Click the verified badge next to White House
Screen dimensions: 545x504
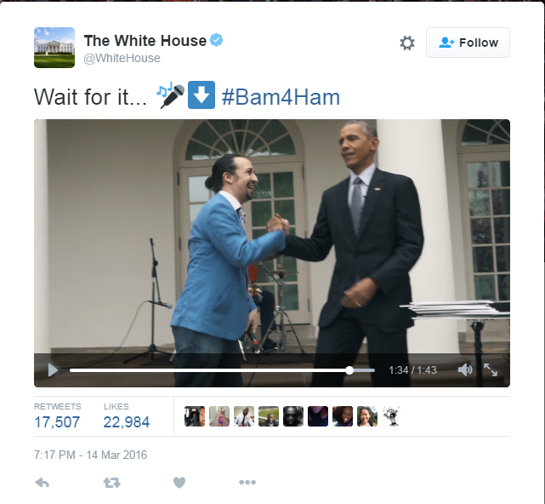[x=216, y=40]
